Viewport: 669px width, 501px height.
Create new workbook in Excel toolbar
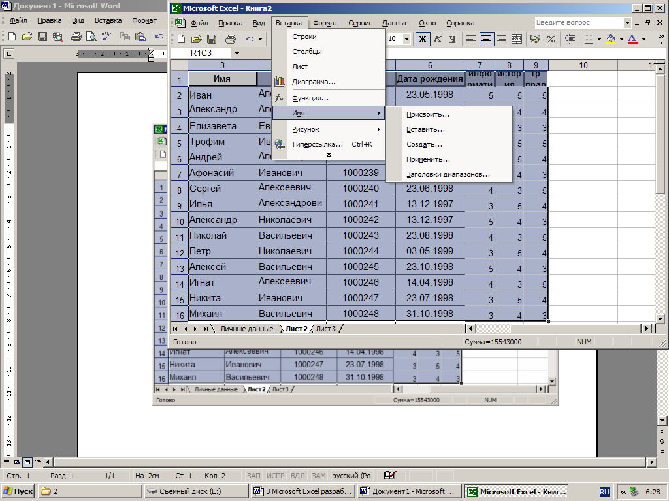(181, 39)
